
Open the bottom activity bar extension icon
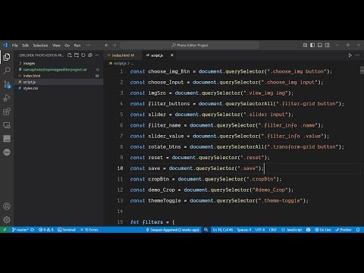pos(7,152)
